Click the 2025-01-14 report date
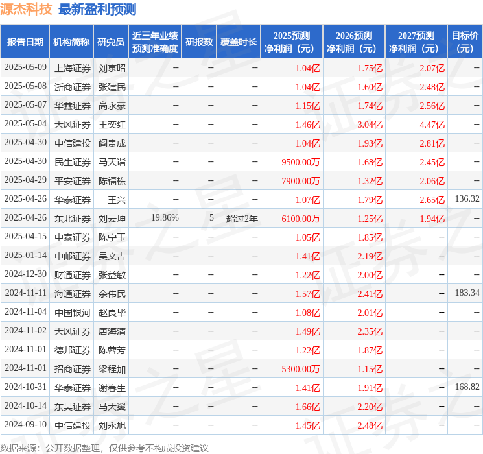 (x=25, y=255)
